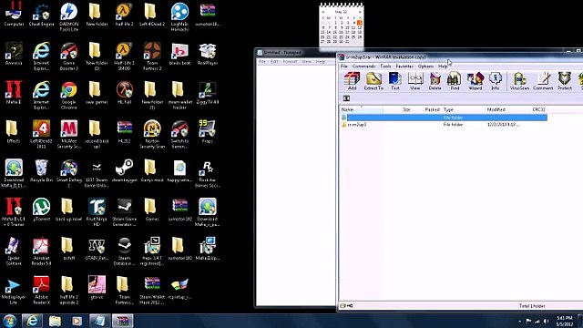This screenshot has width=583, height=328.
Task: Click the Left 4 Dead 2 folder icon
Action: point(152,15)
